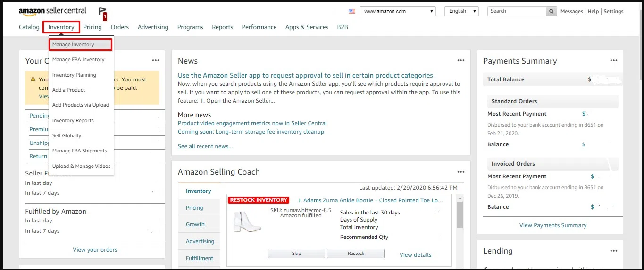Select Manage Inventory from the dropdown menu
644x270 pixels.
click(80, 44)
